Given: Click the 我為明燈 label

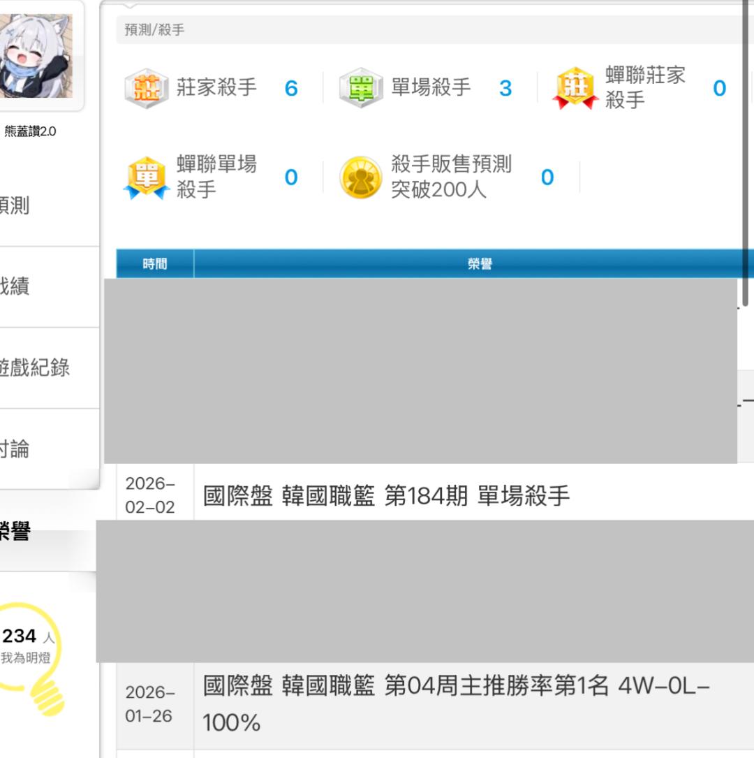Looking at the screenshot, I should pos(26,658).
